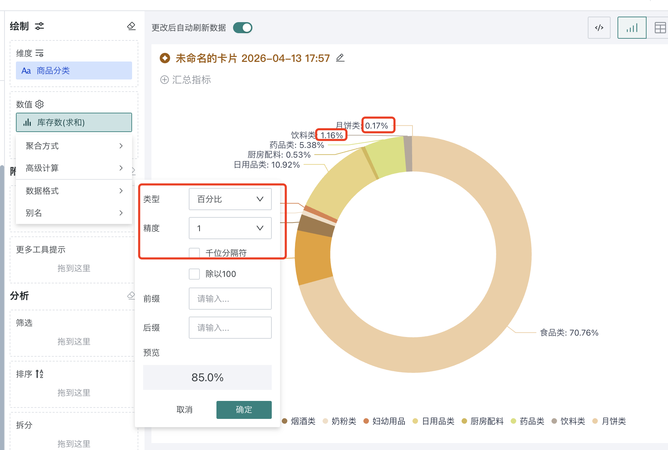Click the pencil icon to rename the card
The image size is (668, 450).
(340, 58)
